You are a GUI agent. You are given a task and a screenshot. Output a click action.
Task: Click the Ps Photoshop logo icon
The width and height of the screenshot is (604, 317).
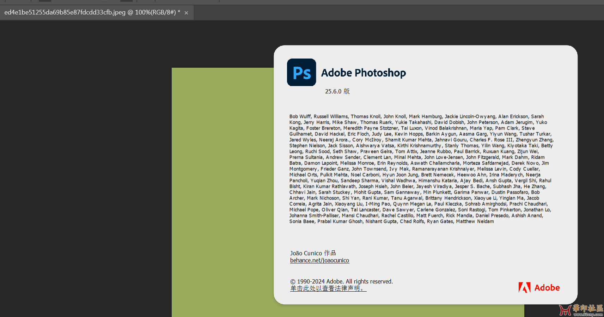pos(301,72)
